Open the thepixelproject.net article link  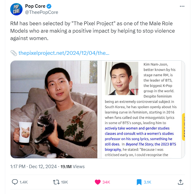coord(64,53)
